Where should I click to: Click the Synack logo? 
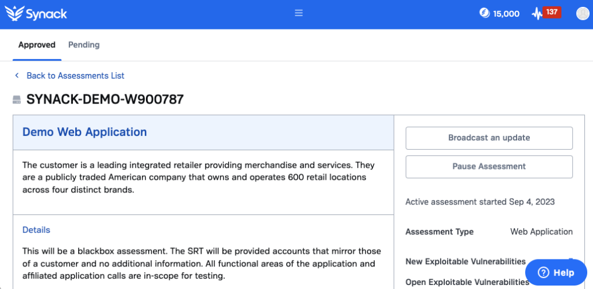point(36,13)
